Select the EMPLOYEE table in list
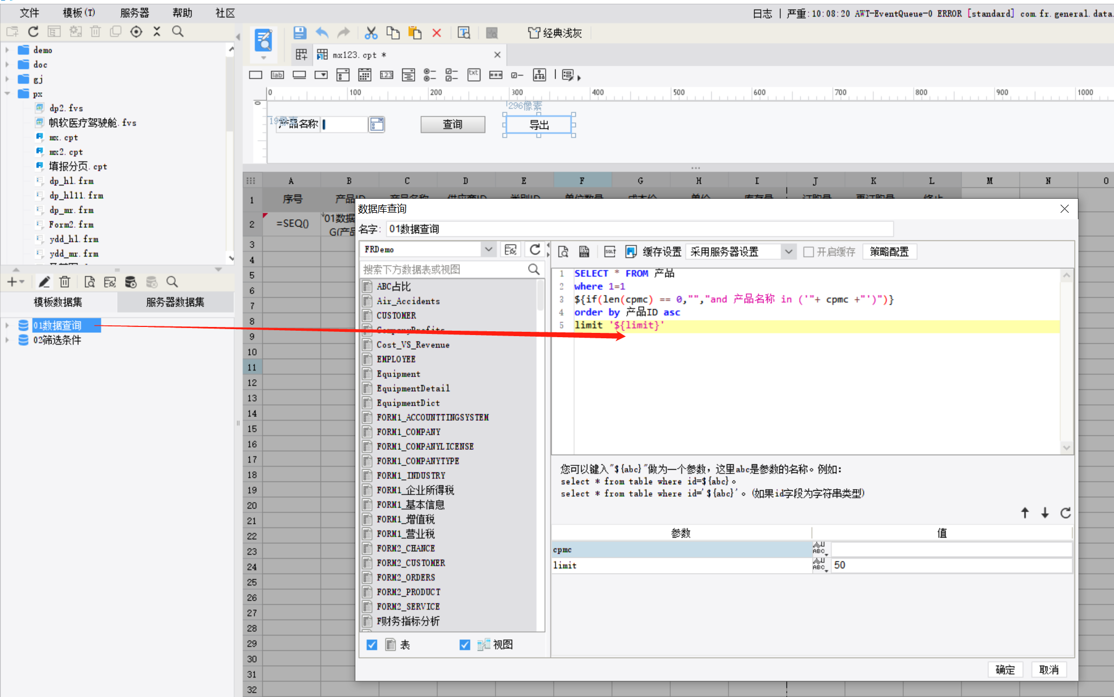The width and height of the screenshot is (1114, 697). pos(396,359)
